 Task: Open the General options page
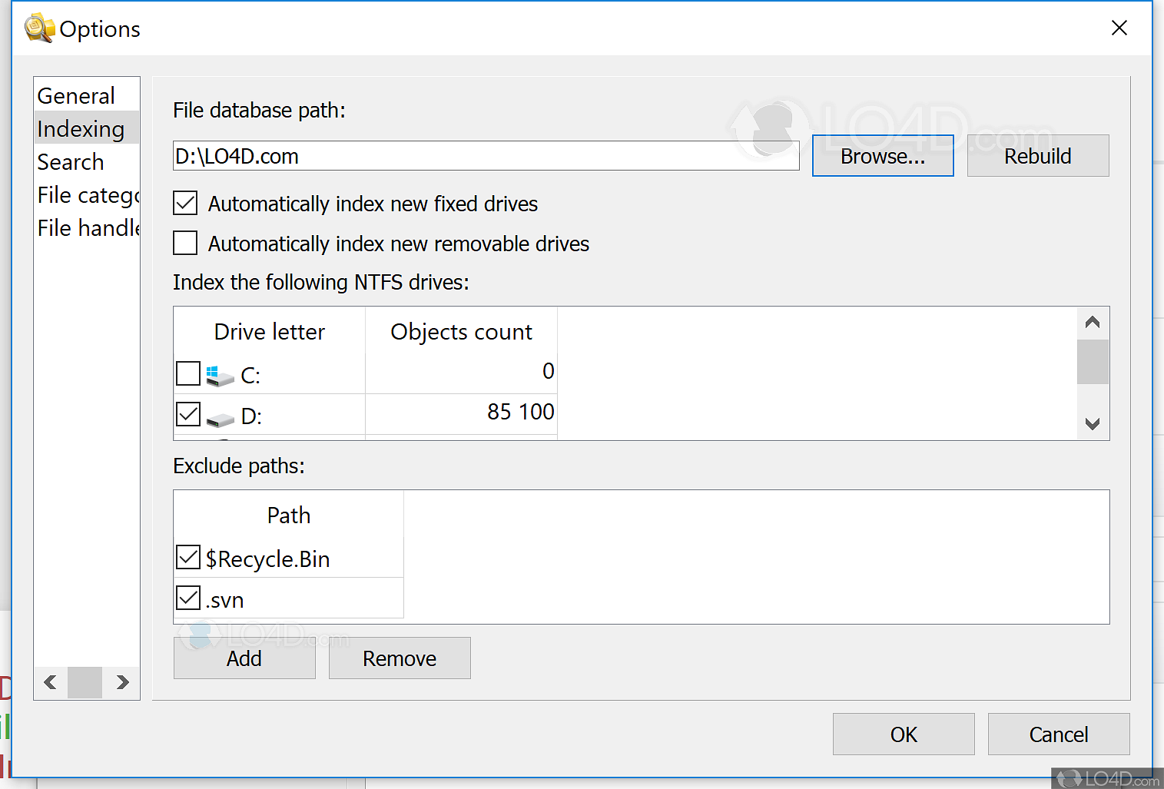click(x=76, y=96)
